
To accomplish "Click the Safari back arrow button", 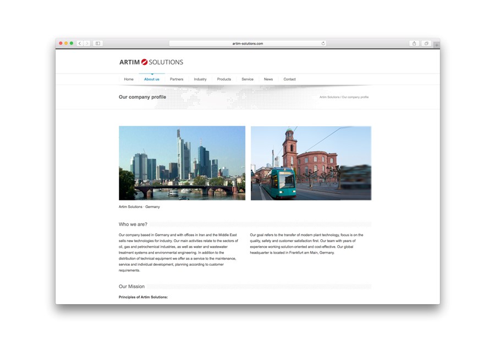I will tap(80, 43).
